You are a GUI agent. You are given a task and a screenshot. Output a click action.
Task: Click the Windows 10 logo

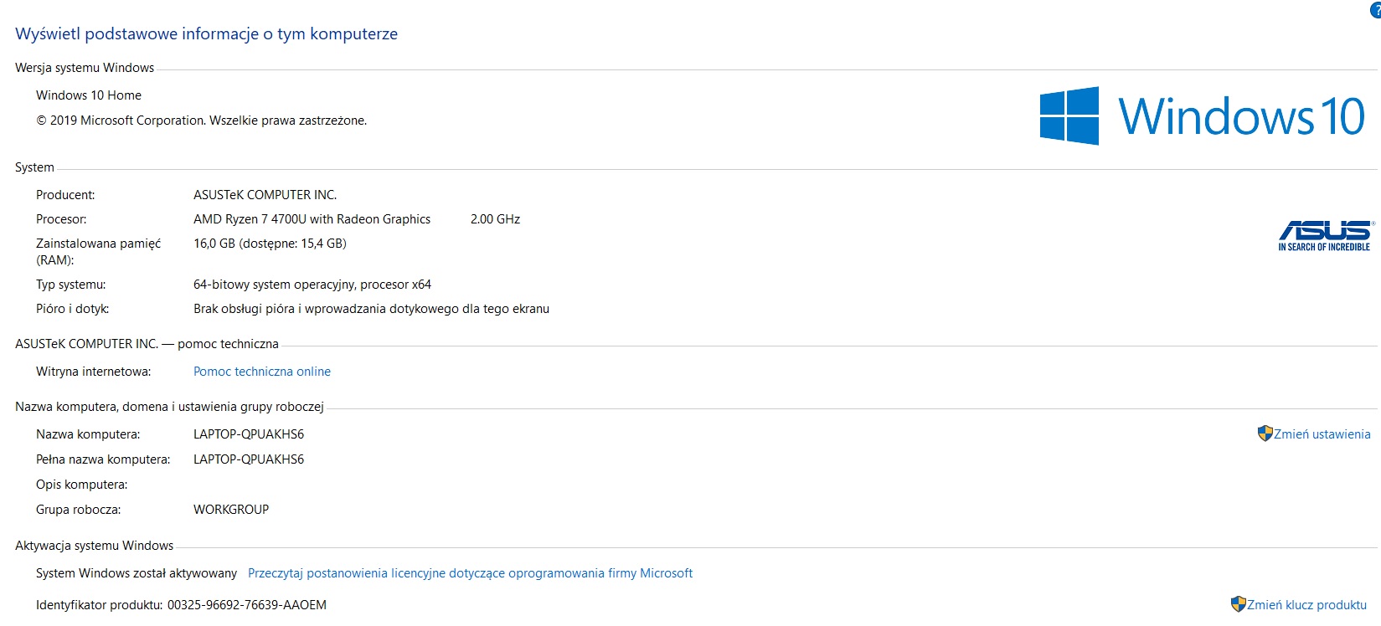tap(1202, 115)
